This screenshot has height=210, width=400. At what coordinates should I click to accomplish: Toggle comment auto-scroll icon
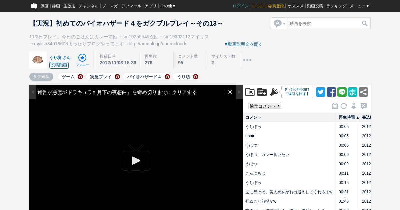coord(354,106)
